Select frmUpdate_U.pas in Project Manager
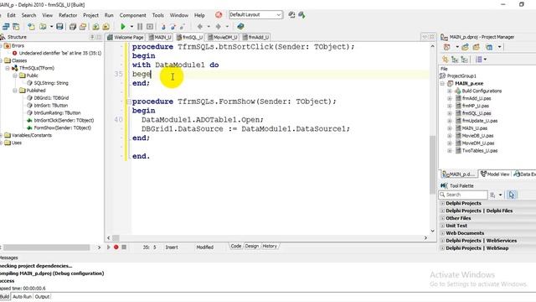The image size is (536, 302). click(x=480, y=121)
